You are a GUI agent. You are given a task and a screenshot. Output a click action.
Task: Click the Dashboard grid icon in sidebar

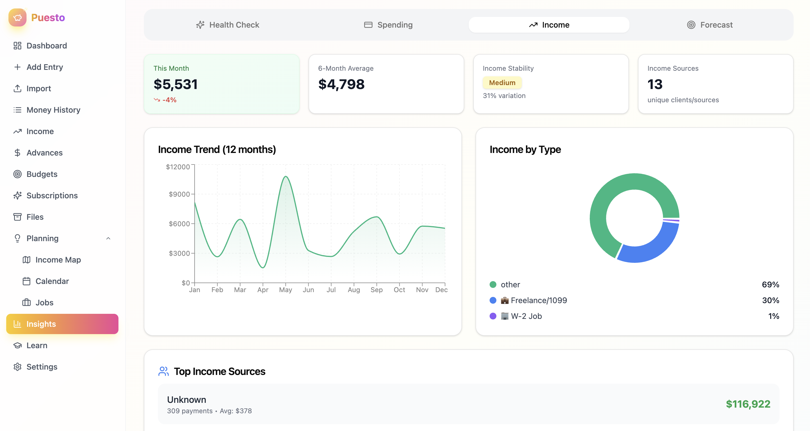click(17, 46)
